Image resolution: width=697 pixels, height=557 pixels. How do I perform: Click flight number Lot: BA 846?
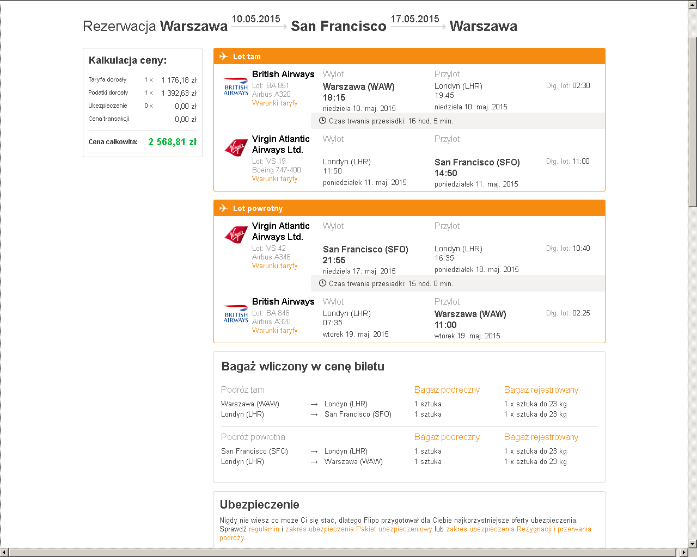pyautogui.click(x=271, y=313)
